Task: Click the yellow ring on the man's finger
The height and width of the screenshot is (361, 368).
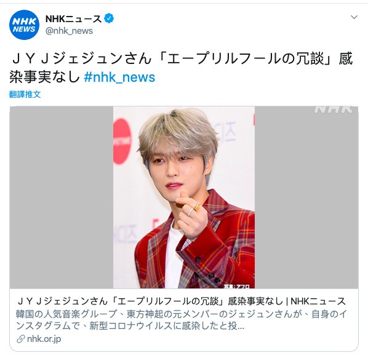Action: coord(198,207)
